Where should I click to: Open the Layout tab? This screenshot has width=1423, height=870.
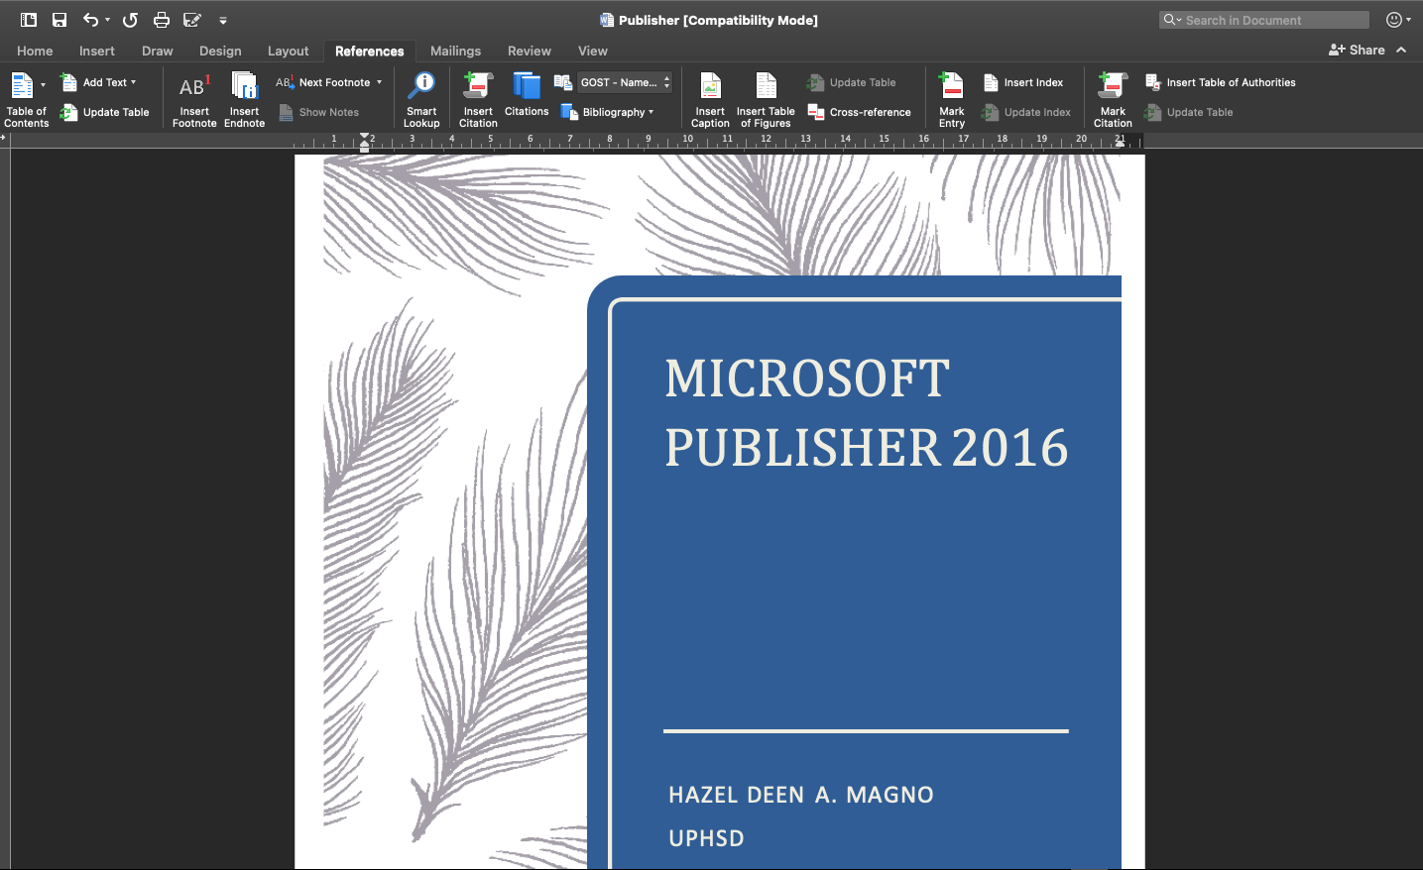289,51
